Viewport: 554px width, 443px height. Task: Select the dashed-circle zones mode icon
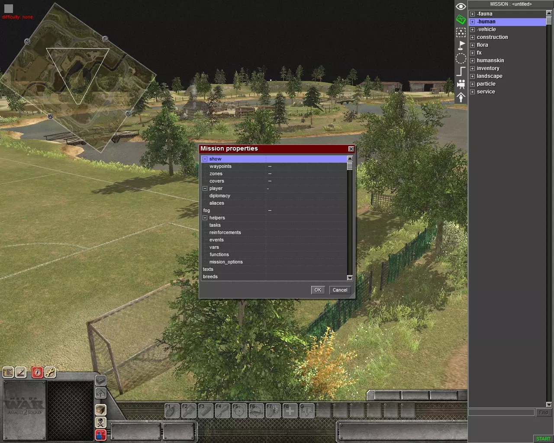[461, 58]
